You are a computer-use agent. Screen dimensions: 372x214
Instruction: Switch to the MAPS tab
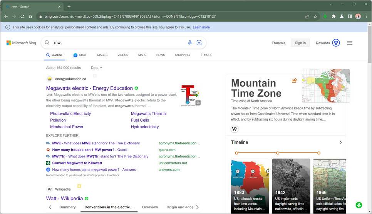142,55
